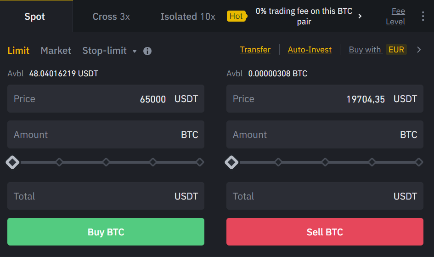Screen dimensions: 434x257
Task: Click the right chevron next to EUR
Action: [x=419, y=50]
